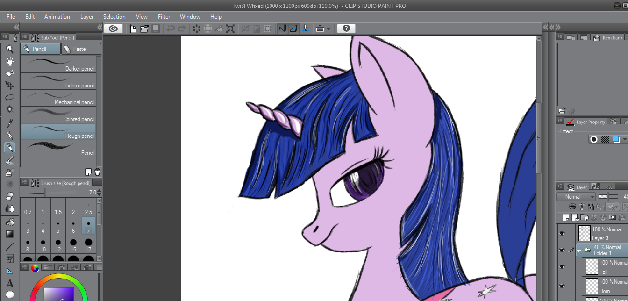Create a new canvas file
Screen dimensions: 628x301
pos(133,29)
